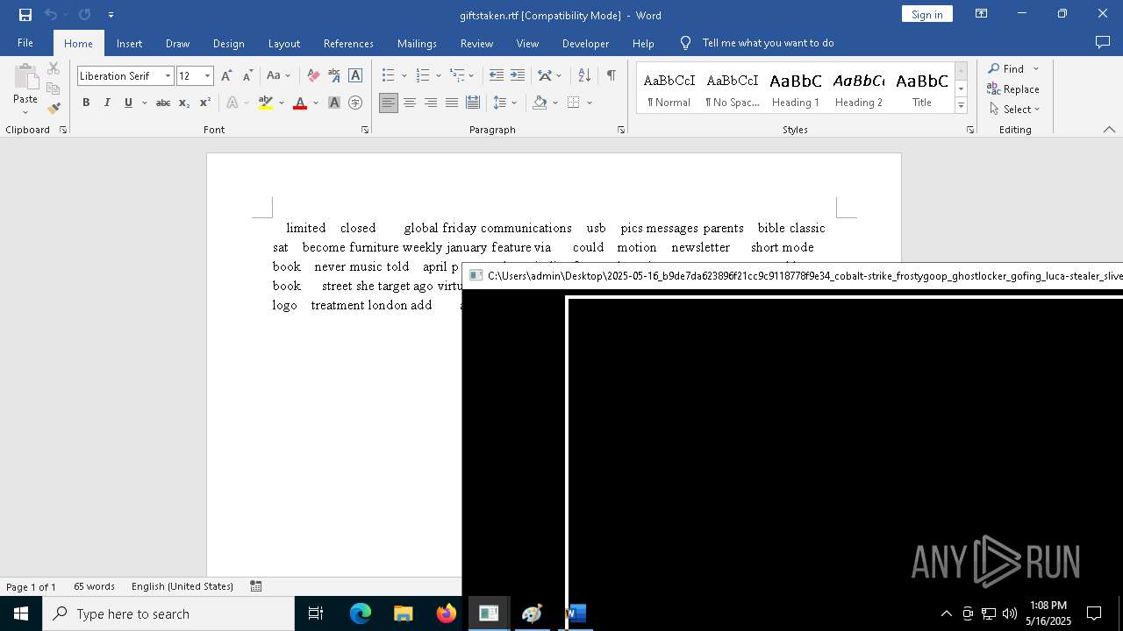The height and width of the screenshot is (631, 1123).
Task: Toggle Superscript formatting
Action: tap(205, 103)
